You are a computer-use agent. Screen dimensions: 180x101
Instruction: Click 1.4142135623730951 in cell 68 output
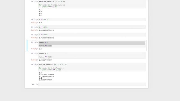[46, 75]
